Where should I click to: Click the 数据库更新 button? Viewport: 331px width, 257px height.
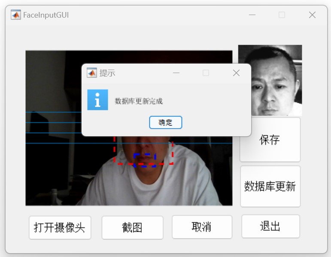(x=270, y=187)
